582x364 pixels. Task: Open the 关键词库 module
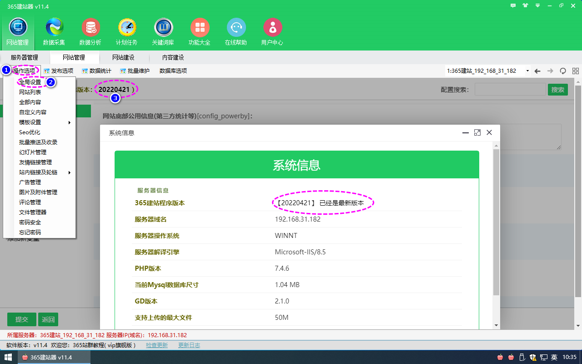pyautogui.click(x=163, y=32)
